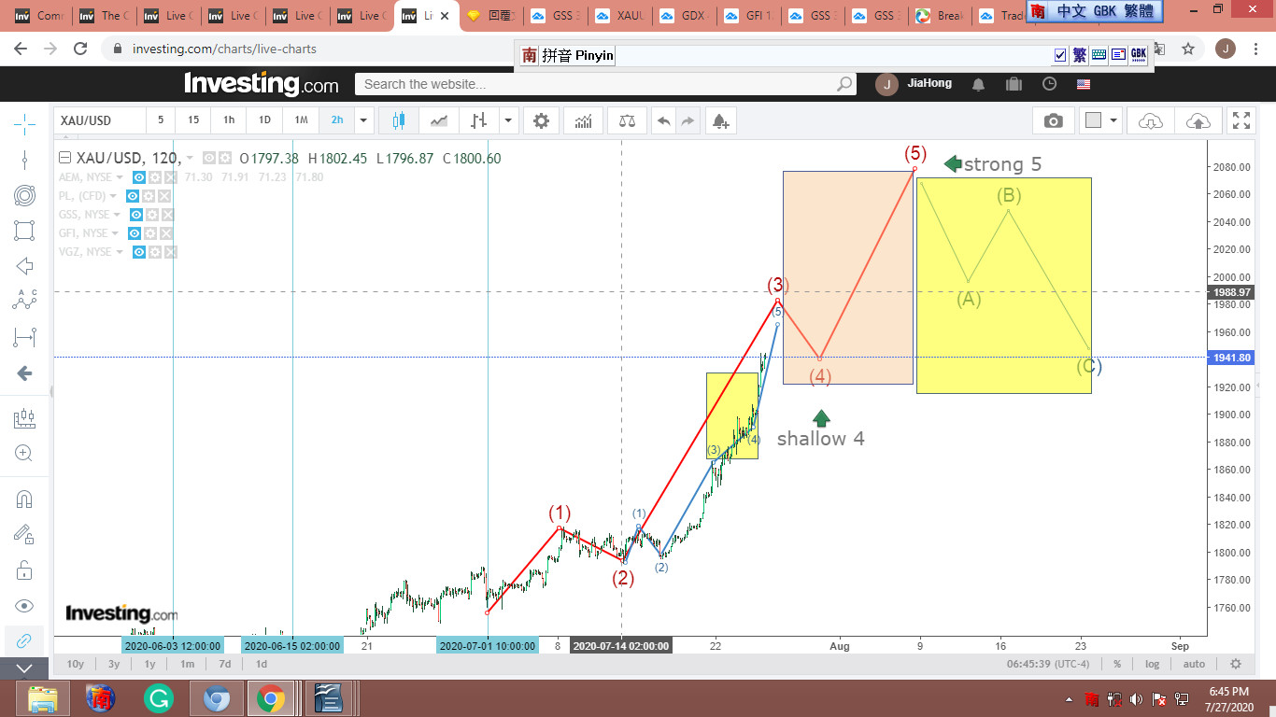Click the XAU/USD symbol input field
Screen dimensions: 1276x717
pyautogui.click(x=99, y=120)
